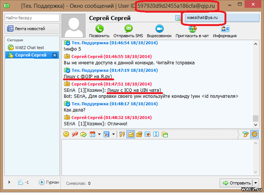Click the red quote marks icon
This screenshot has height=193, width=264.
tap(75, 134)
